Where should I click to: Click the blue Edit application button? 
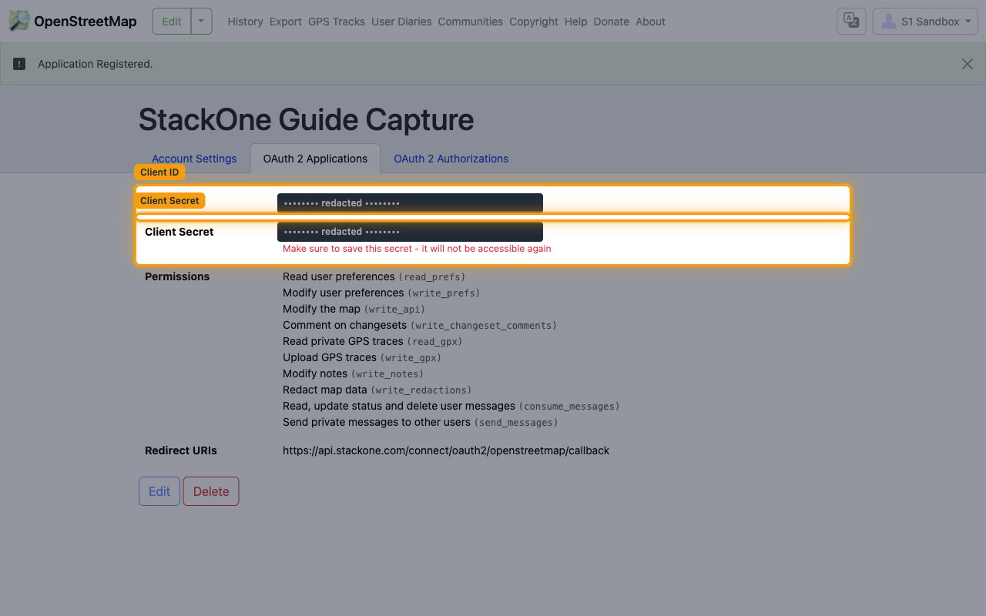(x=159, y=491)
